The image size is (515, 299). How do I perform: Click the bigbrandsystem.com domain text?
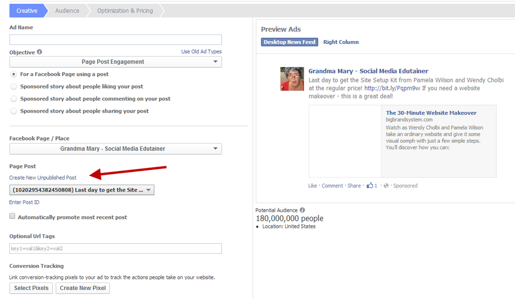[x=409, y=120]
